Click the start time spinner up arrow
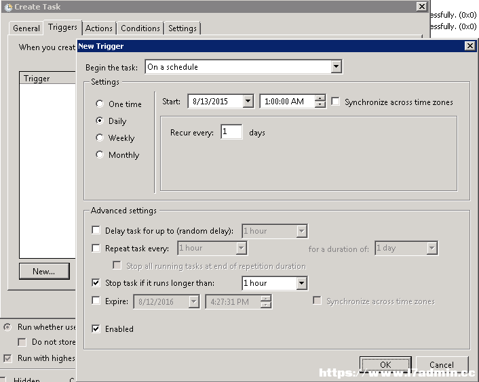This screenshot has height=382, width=479. point(320,98)
